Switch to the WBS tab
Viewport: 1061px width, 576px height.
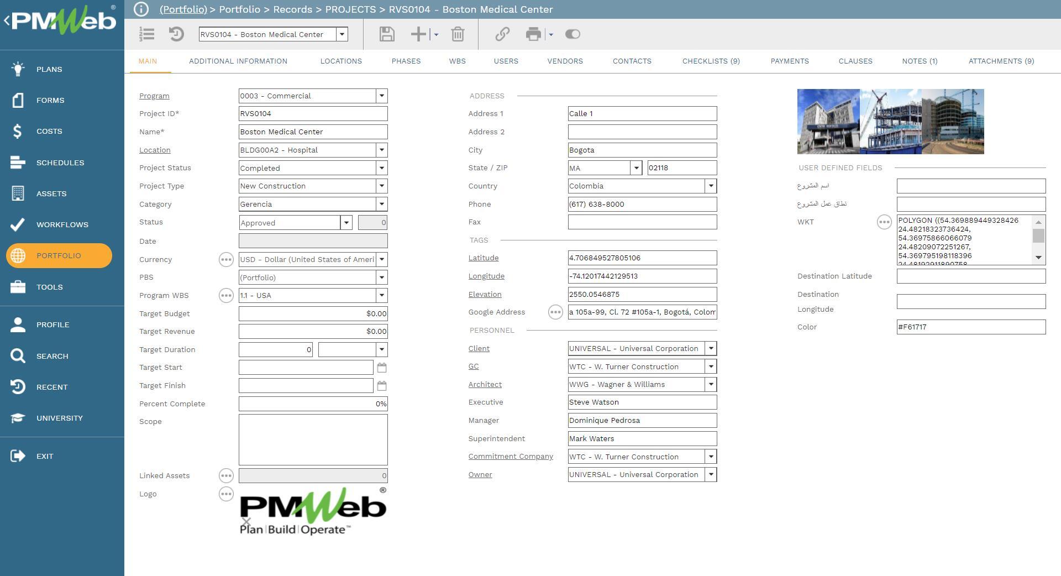click(x=458, y=61)
